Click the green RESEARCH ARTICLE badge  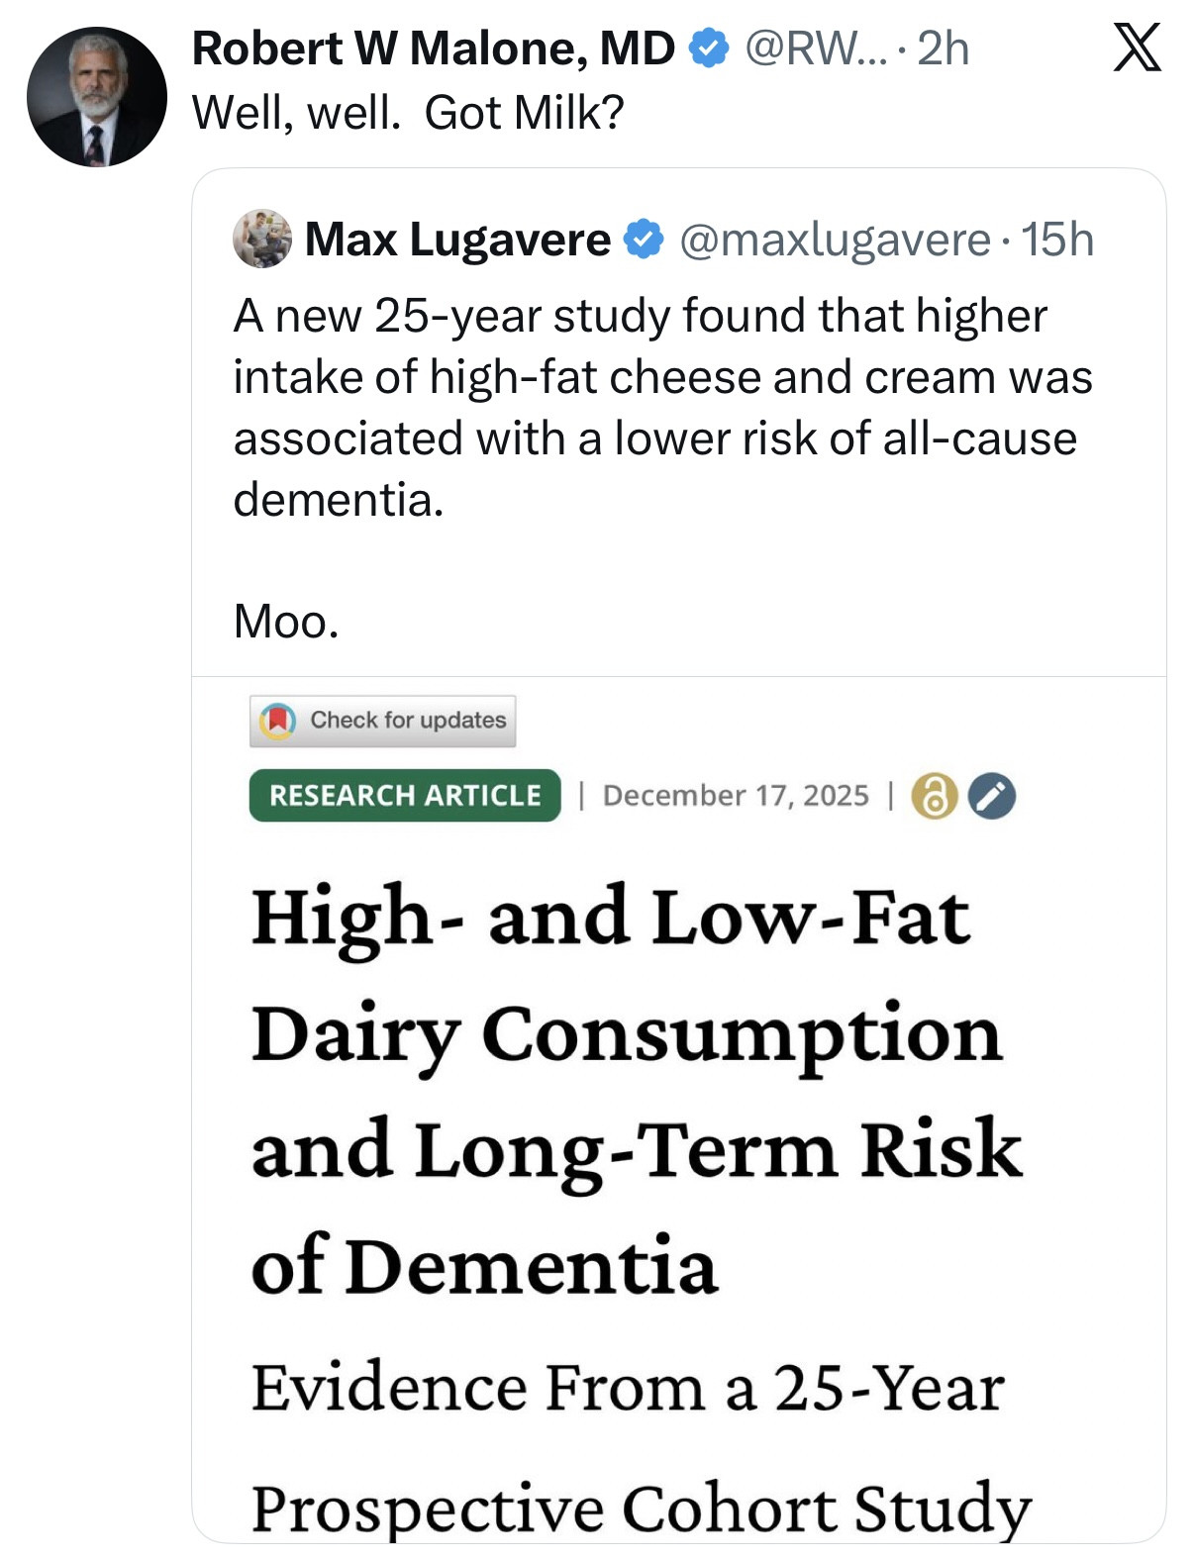point(405,795)
